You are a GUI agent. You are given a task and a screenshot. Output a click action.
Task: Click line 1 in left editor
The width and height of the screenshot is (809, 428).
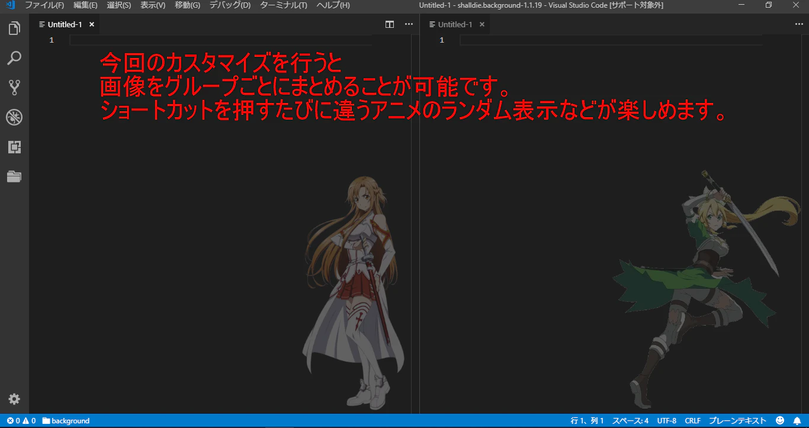point(220,40)
